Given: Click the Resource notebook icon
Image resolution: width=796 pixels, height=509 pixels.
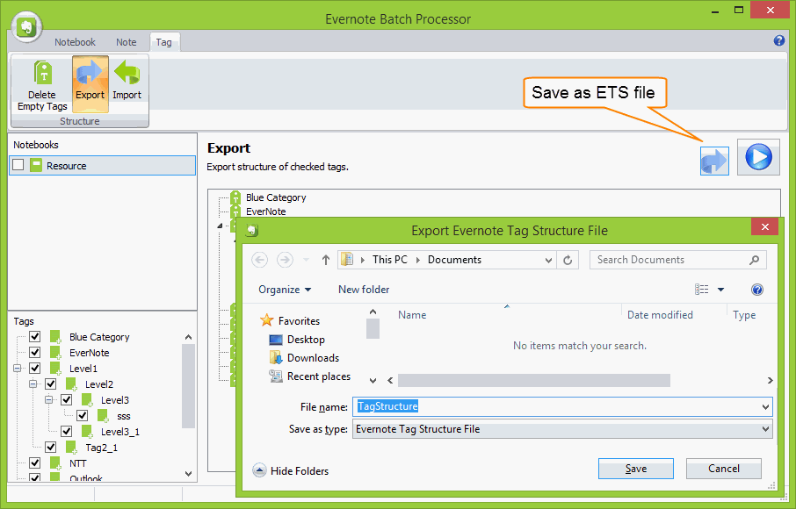Looking at the screenshot, I should (x=35, y=165).
